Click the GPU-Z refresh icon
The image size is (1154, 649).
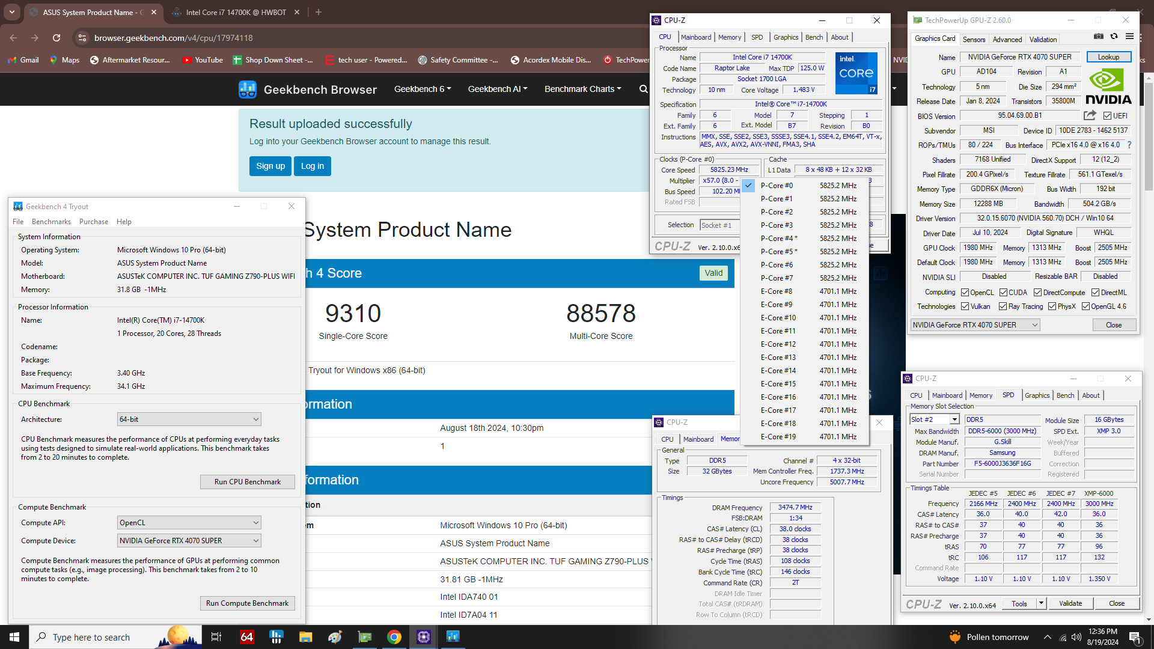tap(1114, 37)
